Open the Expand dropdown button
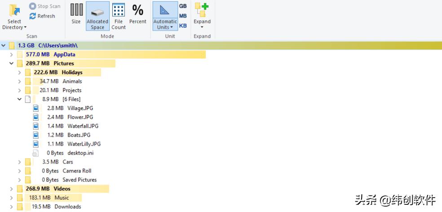This screenshot has width=442, height=212. (x=202, y=16)
